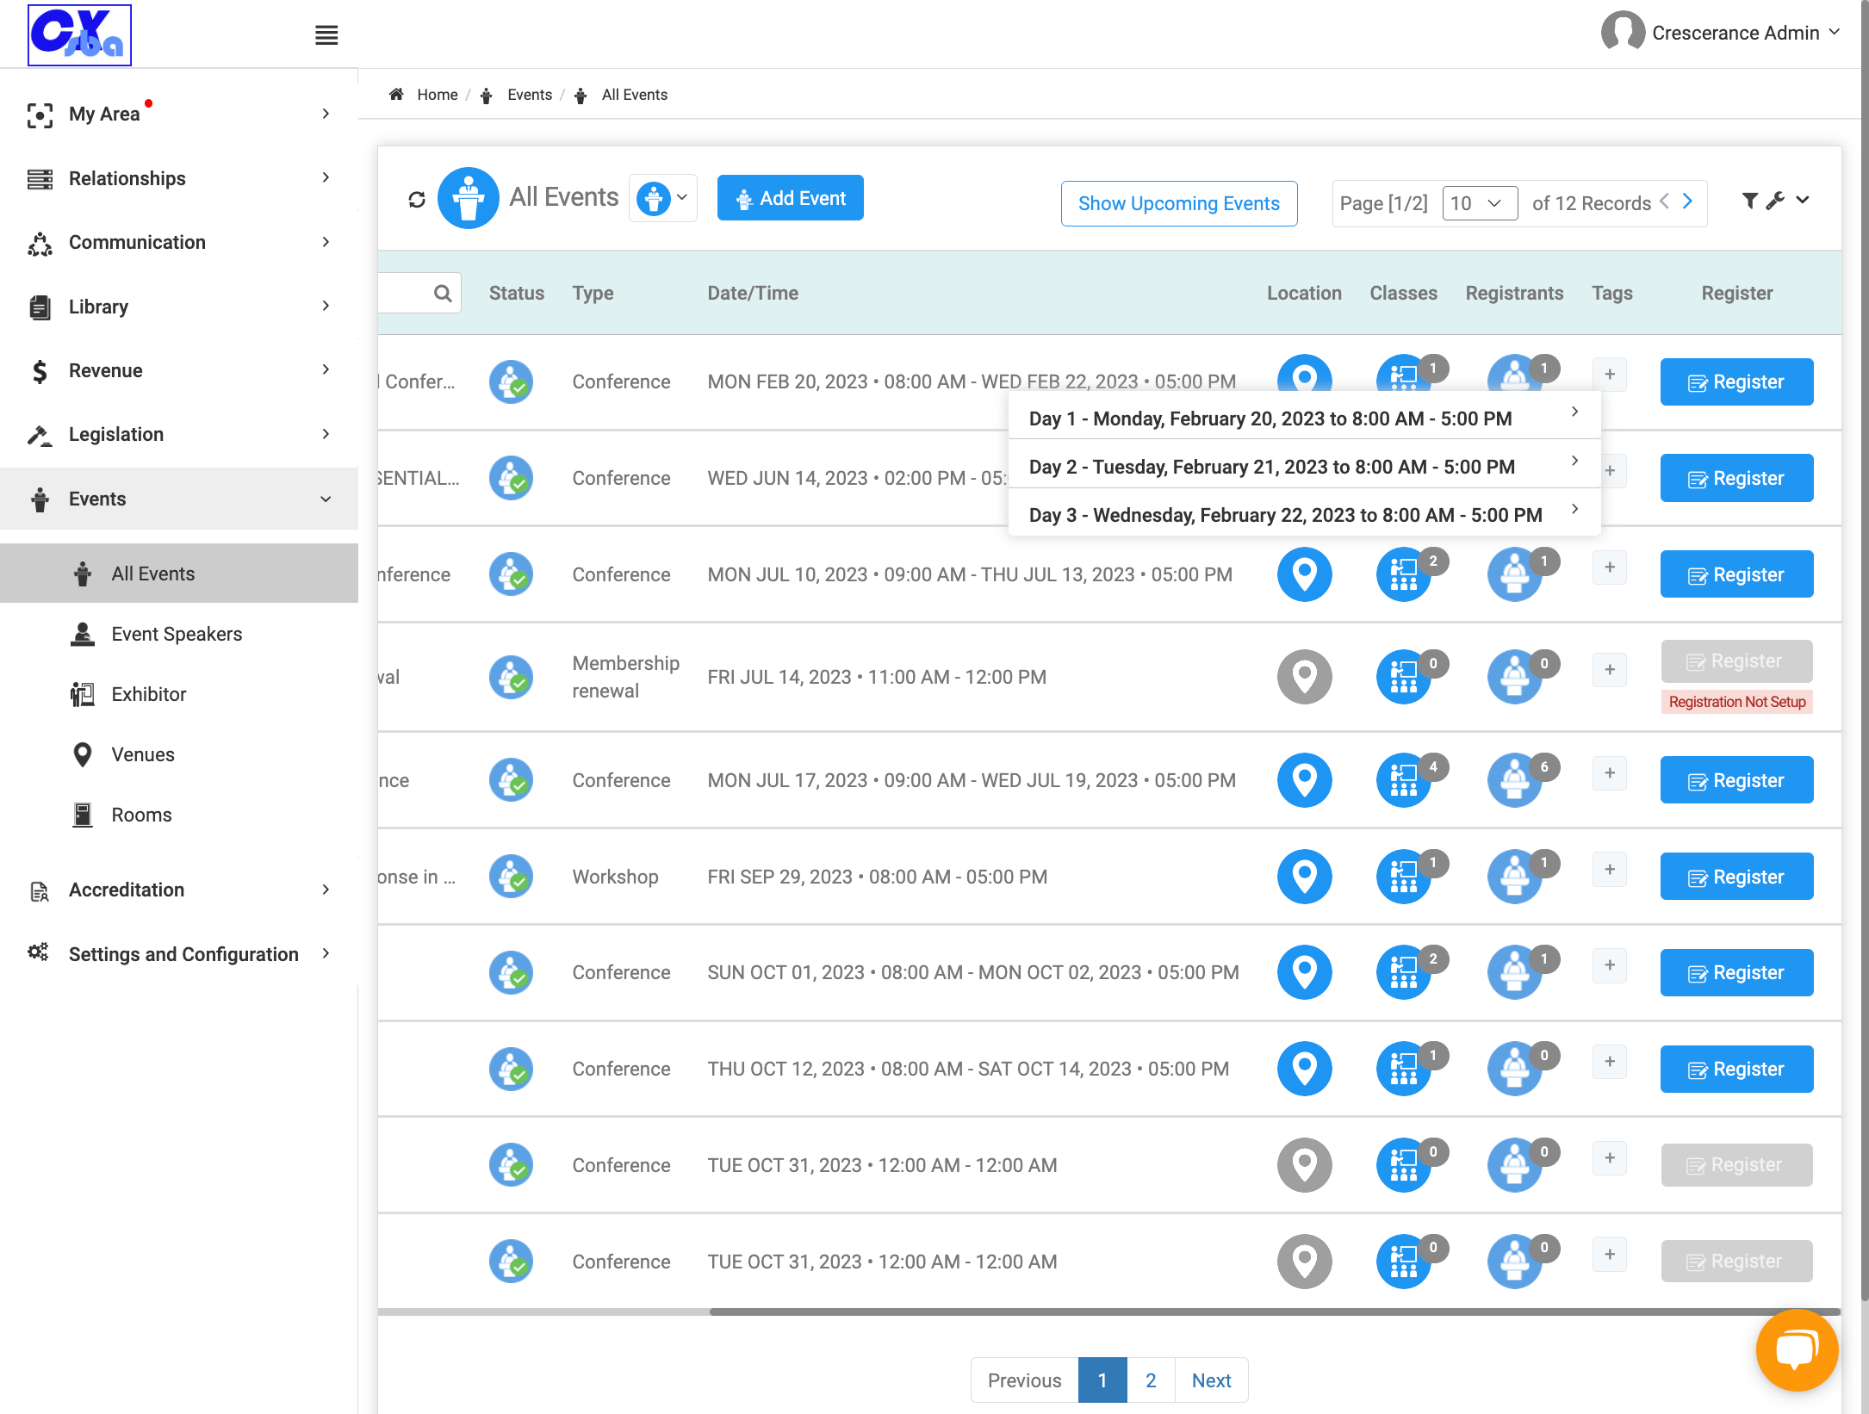Select Venues from the Events submenu

coord(143,754)
